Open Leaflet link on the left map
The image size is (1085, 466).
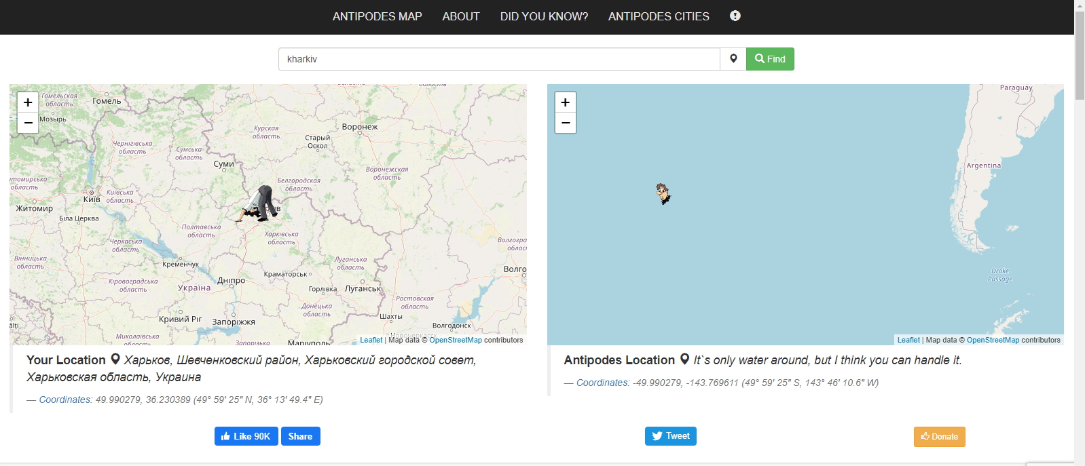(x=371, y=340)
